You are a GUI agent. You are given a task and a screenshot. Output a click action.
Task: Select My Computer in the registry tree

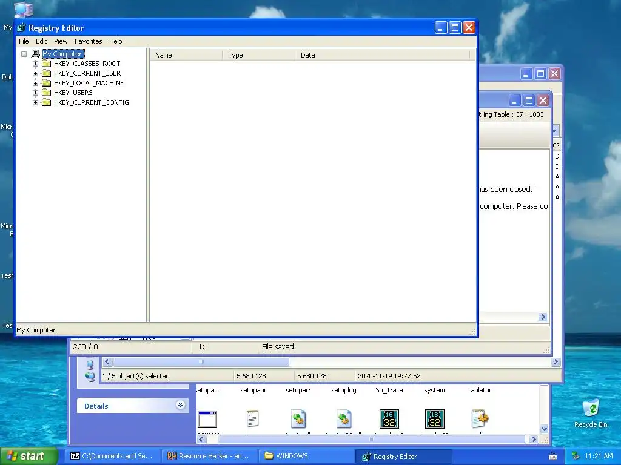(x=63, y=54)
